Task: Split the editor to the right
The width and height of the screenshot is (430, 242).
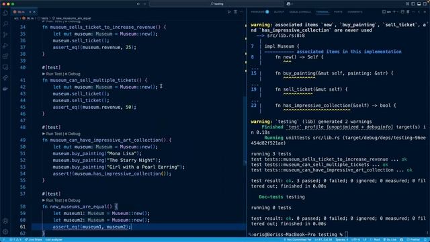Action: 235,12
